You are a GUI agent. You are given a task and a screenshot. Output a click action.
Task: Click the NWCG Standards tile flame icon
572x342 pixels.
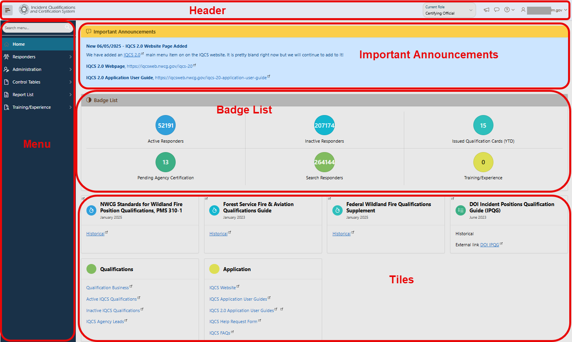click(91, 210)
